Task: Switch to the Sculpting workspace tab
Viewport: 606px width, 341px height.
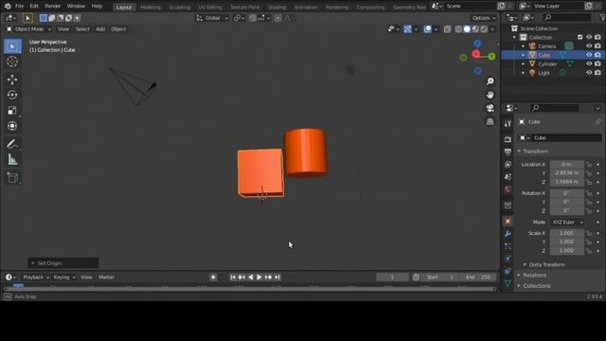Action: click(179, 7)
